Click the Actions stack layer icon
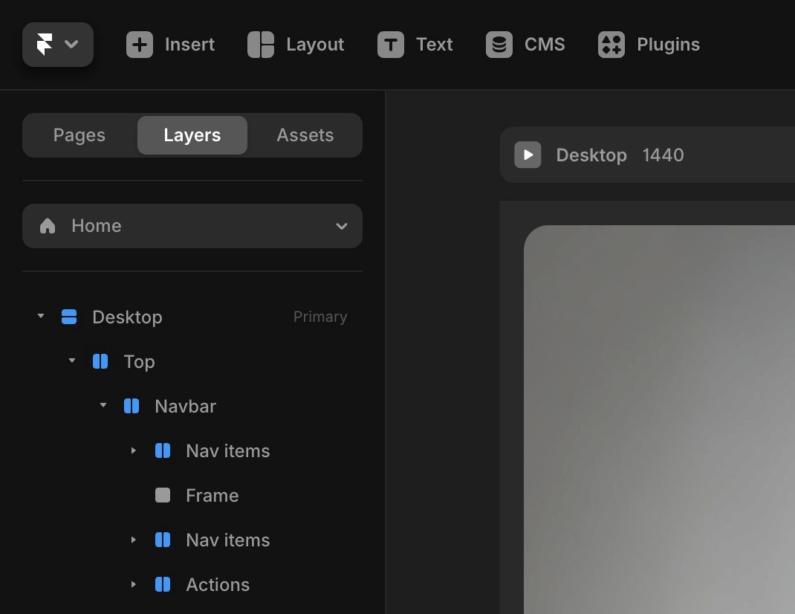 coord(163,584)
